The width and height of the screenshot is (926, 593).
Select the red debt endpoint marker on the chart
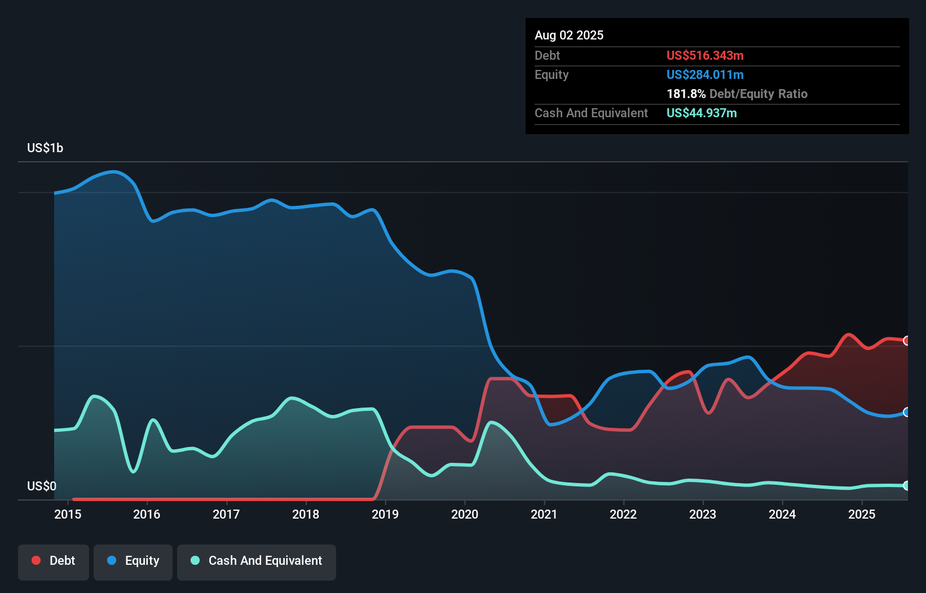click(x=906, y=340)
